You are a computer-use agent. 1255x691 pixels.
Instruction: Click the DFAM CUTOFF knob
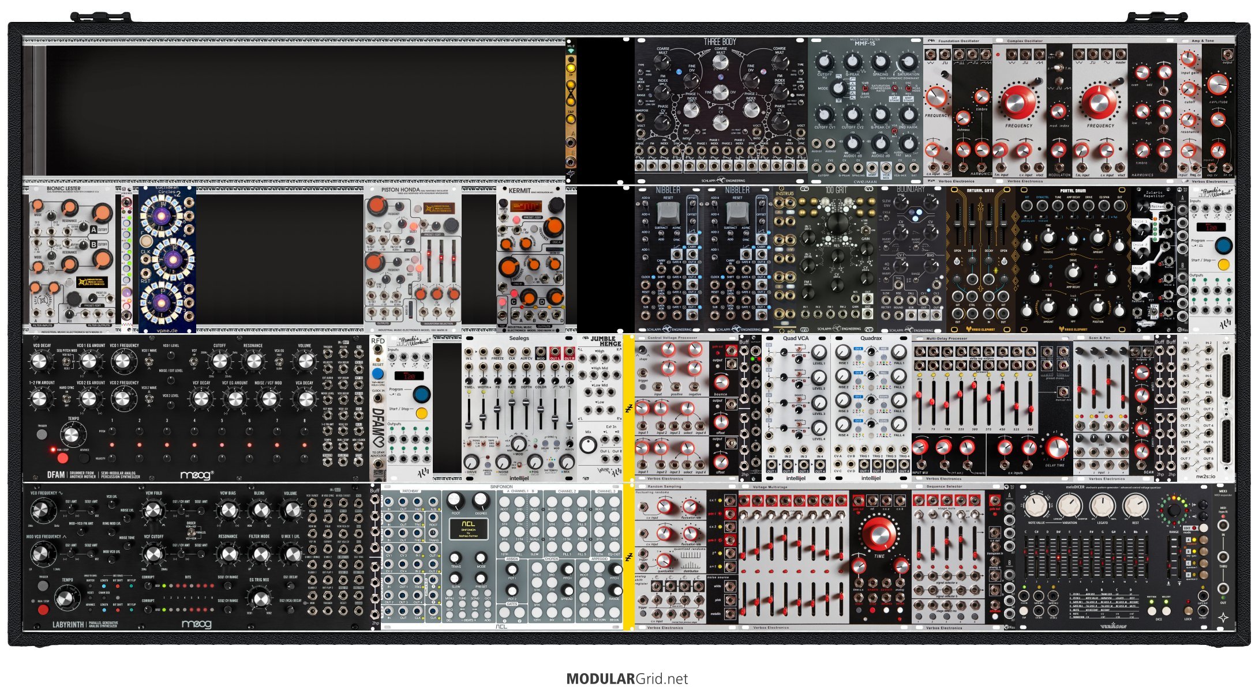tap(220, 361)
